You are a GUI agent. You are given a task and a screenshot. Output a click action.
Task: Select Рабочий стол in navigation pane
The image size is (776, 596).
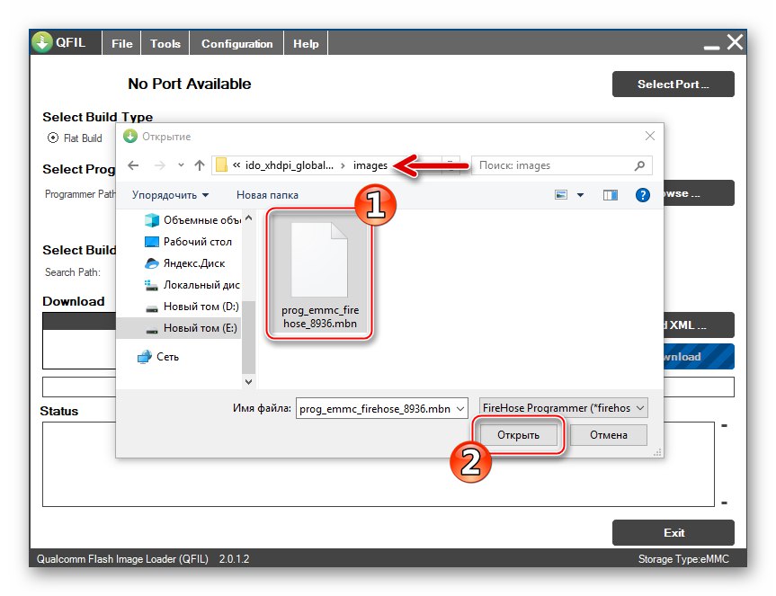[188, 242]
